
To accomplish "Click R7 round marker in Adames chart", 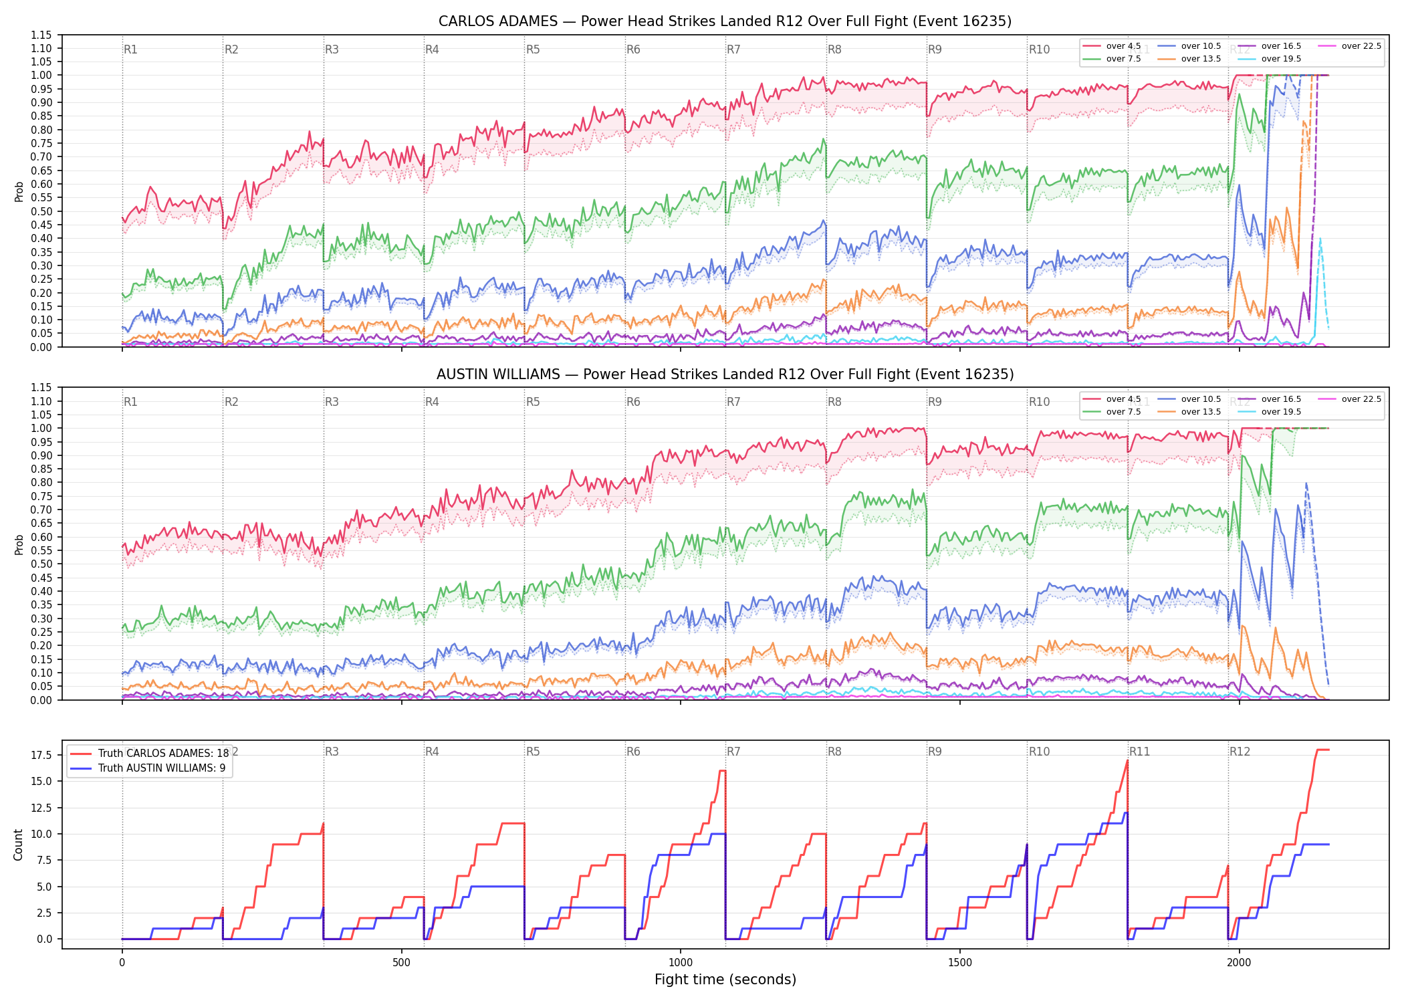I will click(x=733, y=49).
